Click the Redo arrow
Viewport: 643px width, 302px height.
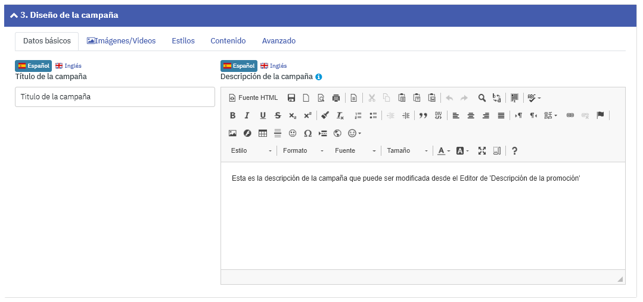point(464,98)
